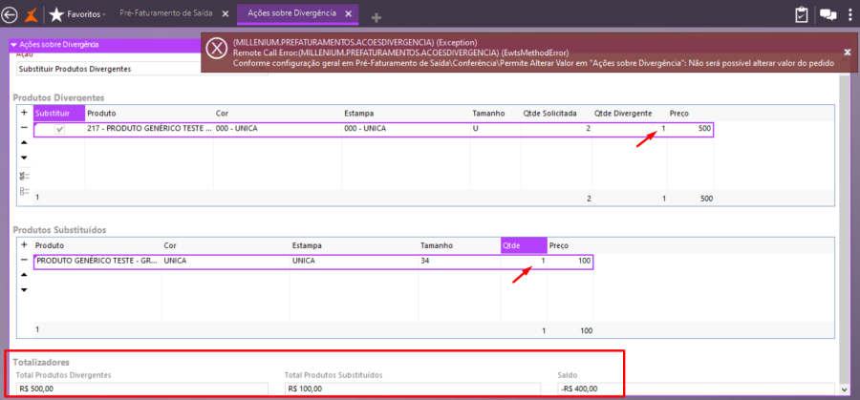Add row to Produtos Divergentes grid
Viewport: 860px width, 400px height.
tap(24, 113)
